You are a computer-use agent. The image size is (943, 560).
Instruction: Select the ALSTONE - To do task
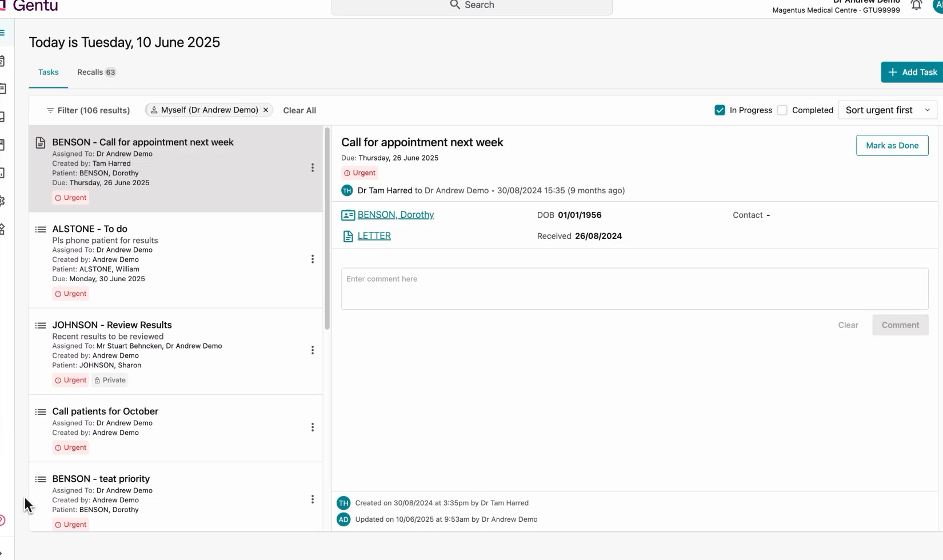176,261
